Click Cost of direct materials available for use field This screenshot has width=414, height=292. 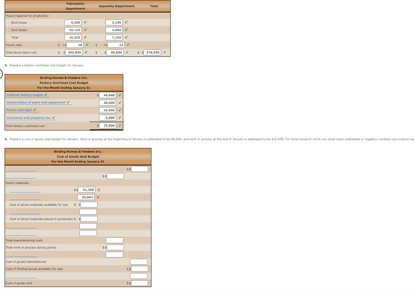coord(89,205)
